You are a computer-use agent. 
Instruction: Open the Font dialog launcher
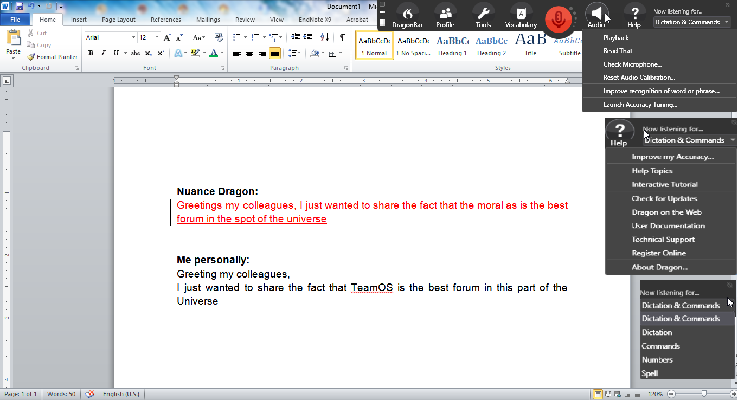[x=222, y=68]
